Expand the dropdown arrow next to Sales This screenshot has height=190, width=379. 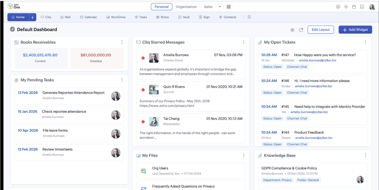coord(220,7)
